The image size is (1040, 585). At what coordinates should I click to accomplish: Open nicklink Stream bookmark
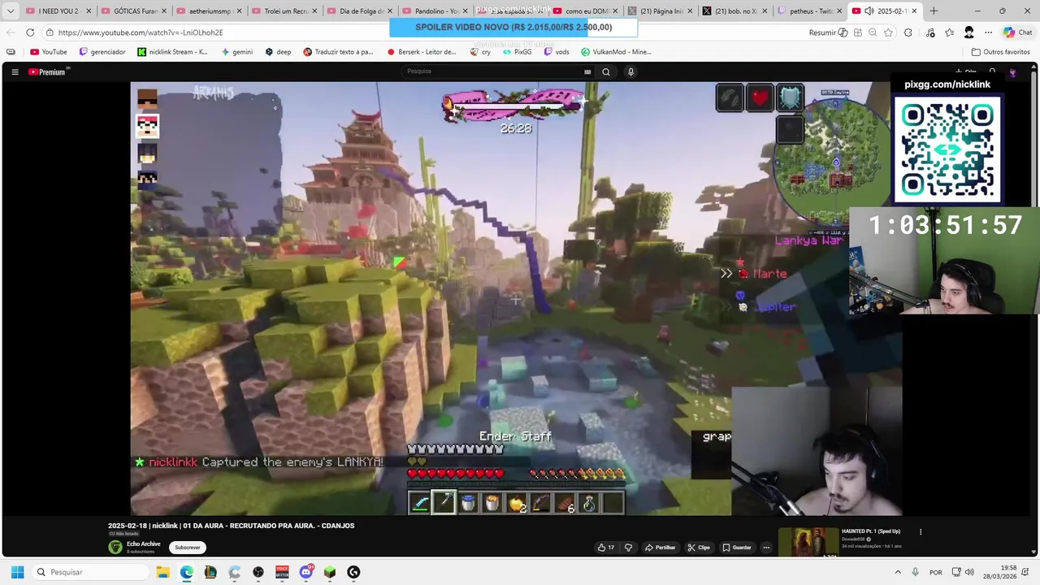pos(172,52)
